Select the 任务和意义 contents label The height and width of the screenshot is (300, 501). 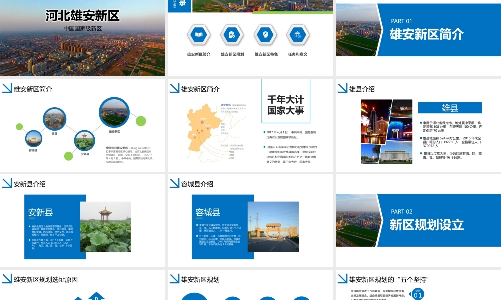pos(298,54)
